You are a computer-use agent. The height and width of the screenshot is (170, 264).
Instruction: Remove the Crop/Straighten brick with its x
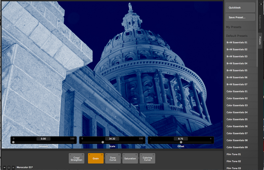(x=70, y=155)
